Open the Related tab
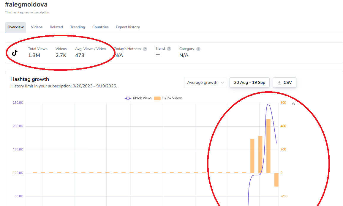 point(56,27)
